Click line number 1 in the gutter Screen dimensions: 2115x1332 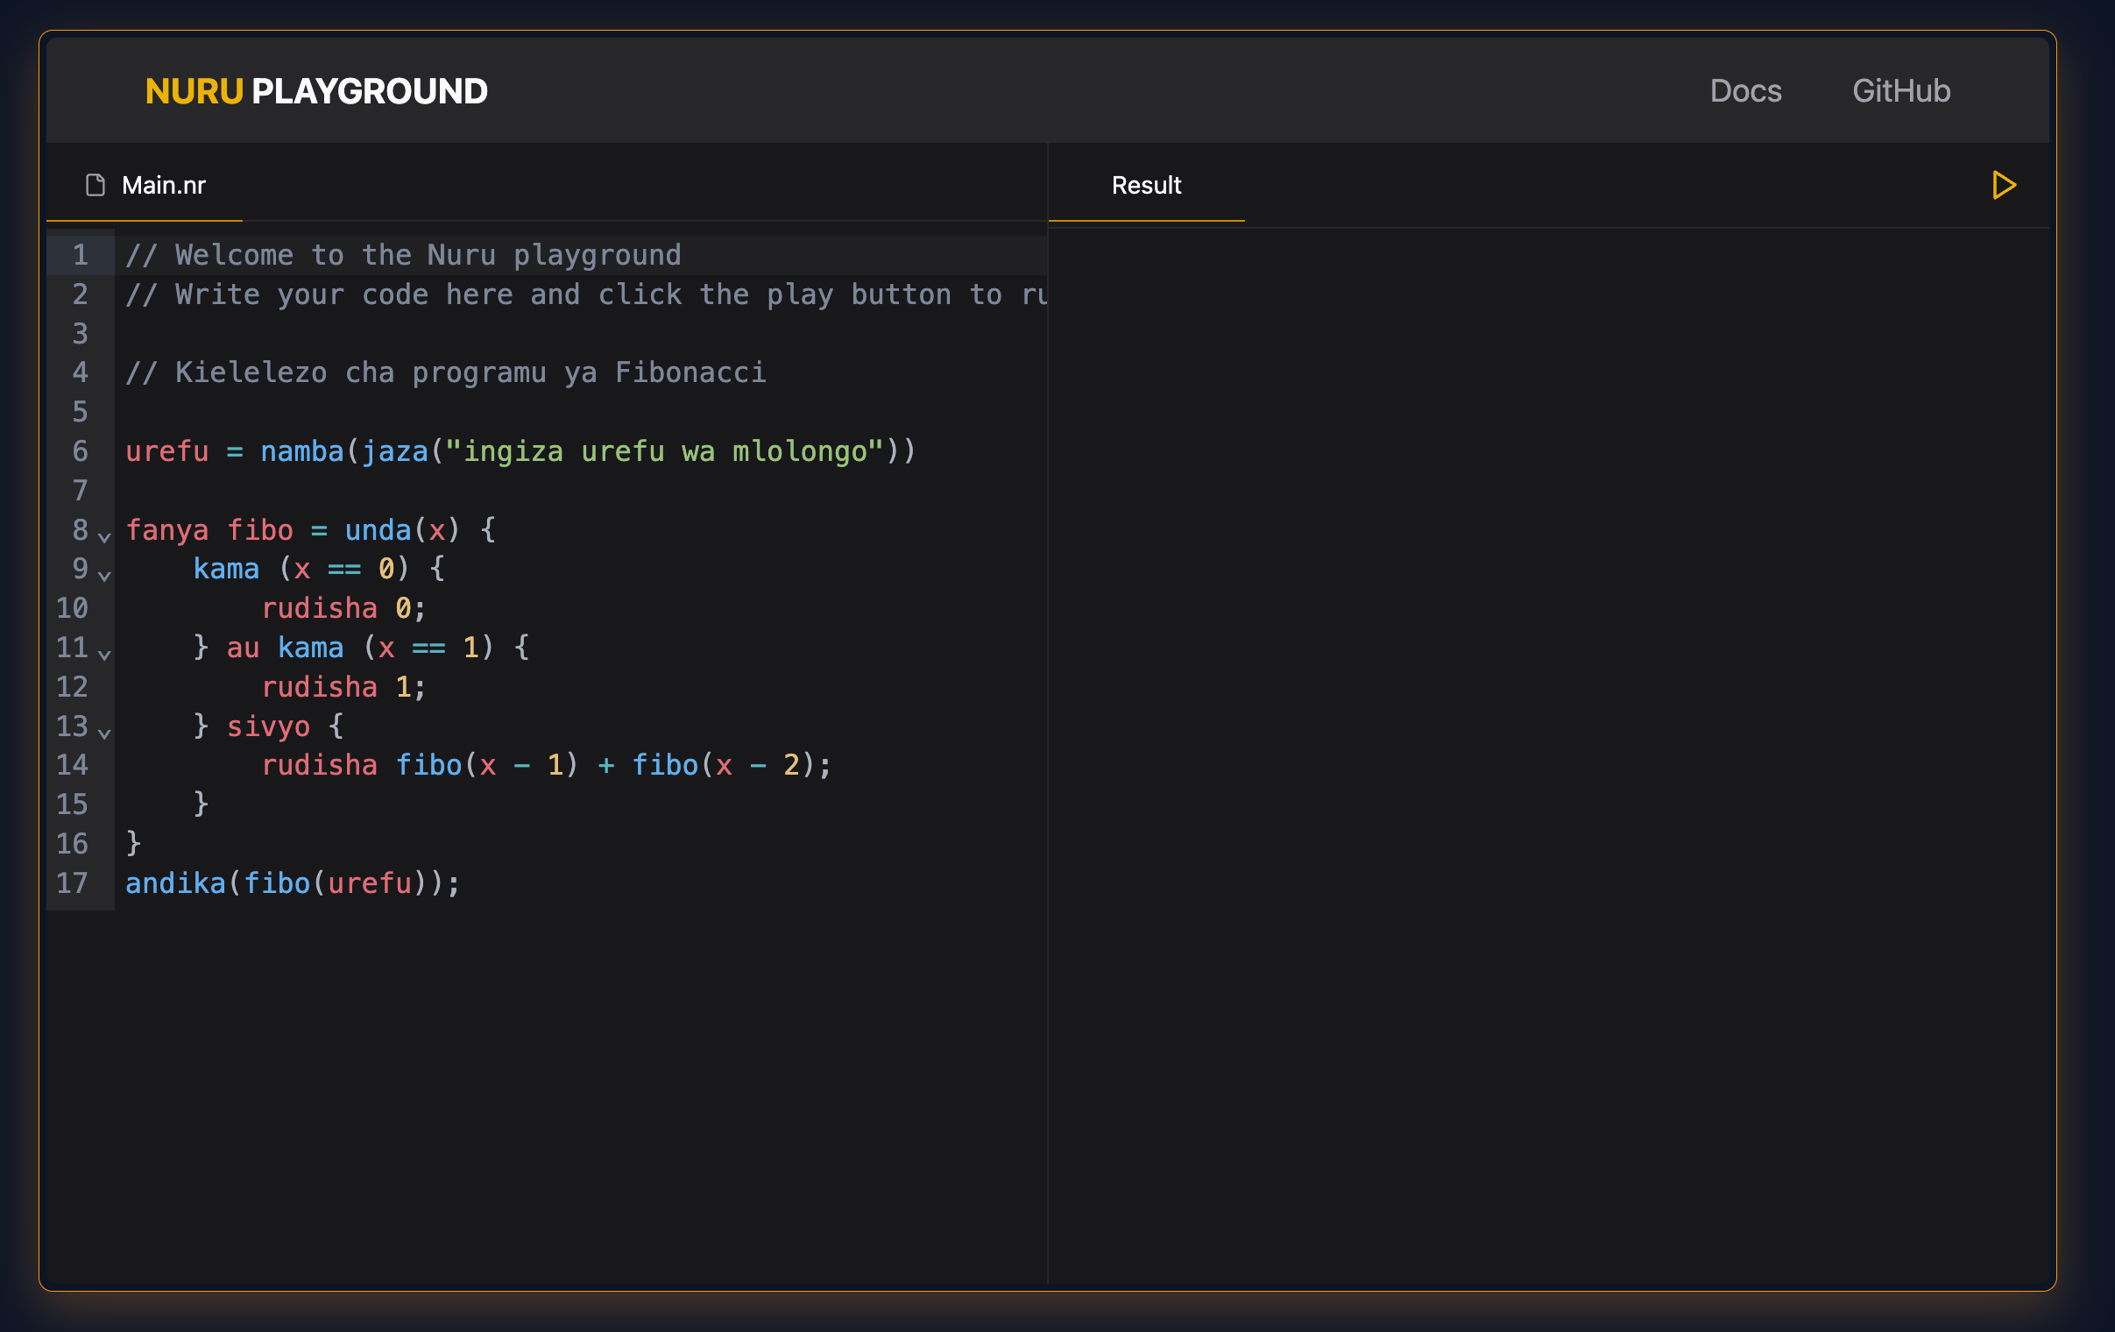(x=80, y=255)
